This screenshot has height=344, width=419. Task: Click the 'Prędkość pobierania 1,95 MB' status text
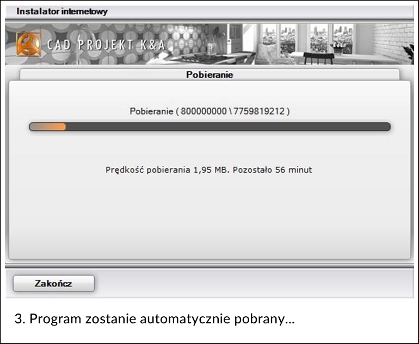tap(167, 170)
